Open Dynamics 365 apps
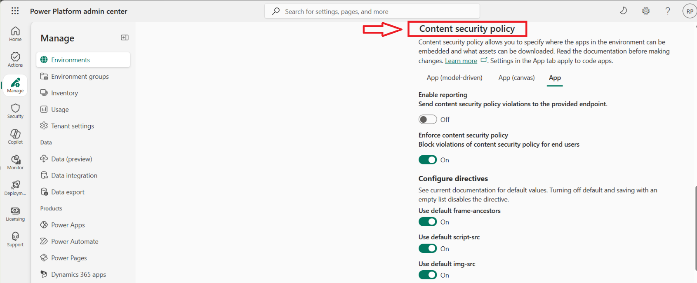The height and width of the screenshot is (283, 697). pos(78,274)
